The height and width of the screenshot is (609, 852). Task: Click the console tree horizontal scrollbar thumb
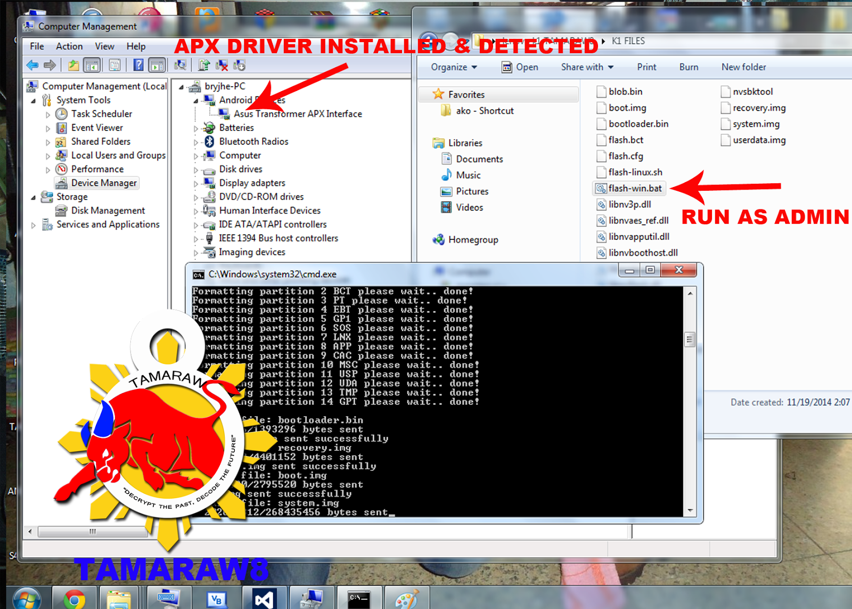click(x=93, y=531)
